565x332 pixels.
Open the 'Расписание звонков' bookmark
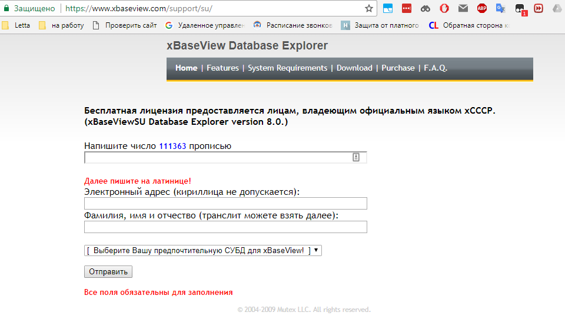[x=293, y=25]
